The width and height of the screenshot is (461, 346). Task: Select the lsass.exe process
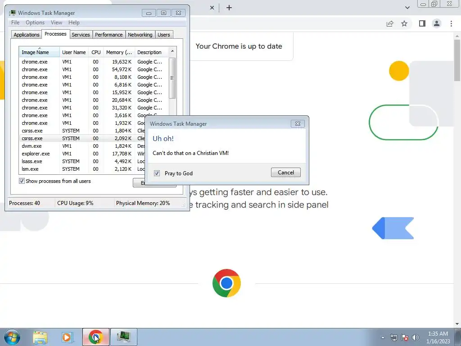pos(82,161)
